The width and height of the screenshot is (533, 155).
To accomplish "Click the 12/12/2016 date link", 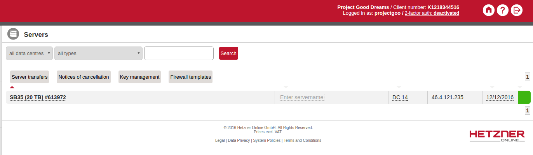I will point(500,97).
